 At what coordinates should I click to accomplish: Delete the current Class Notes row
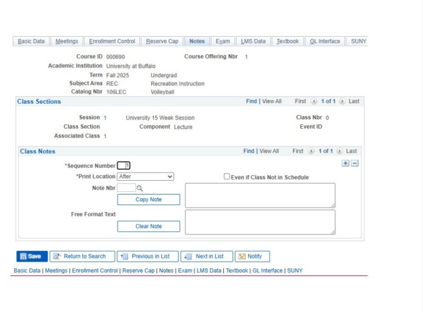pyautogui.click(x=355, y=163)
